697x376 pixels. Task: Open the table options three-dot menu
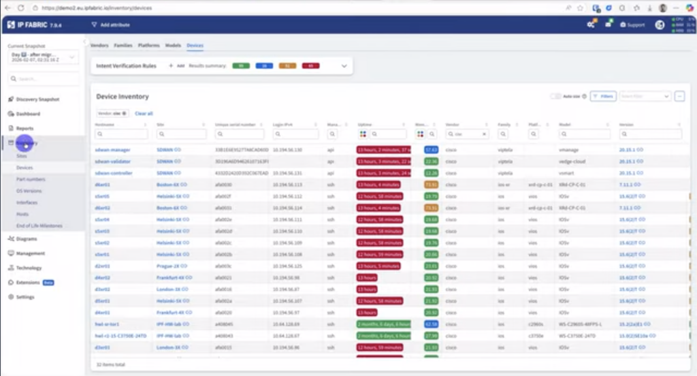click(x=679, y=96)
